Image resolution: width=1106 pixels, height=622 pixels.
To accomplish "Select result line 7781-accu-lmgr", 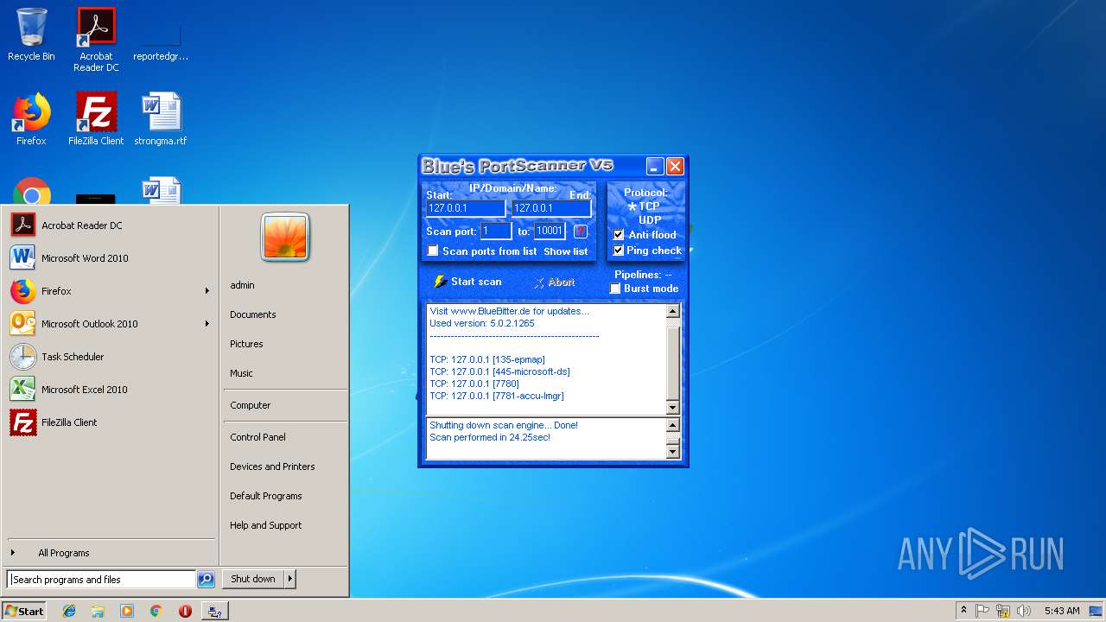I will [x=497, y=396].
